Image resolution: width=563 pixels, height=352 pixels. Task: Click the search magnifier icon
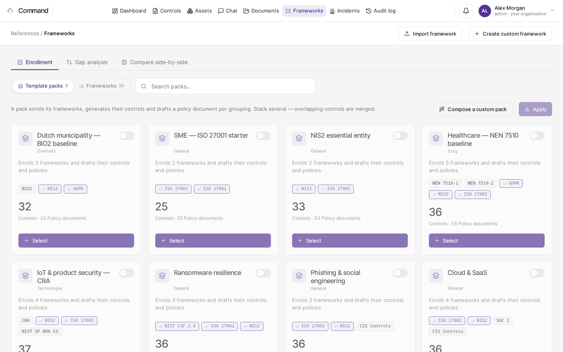(144, 86)
